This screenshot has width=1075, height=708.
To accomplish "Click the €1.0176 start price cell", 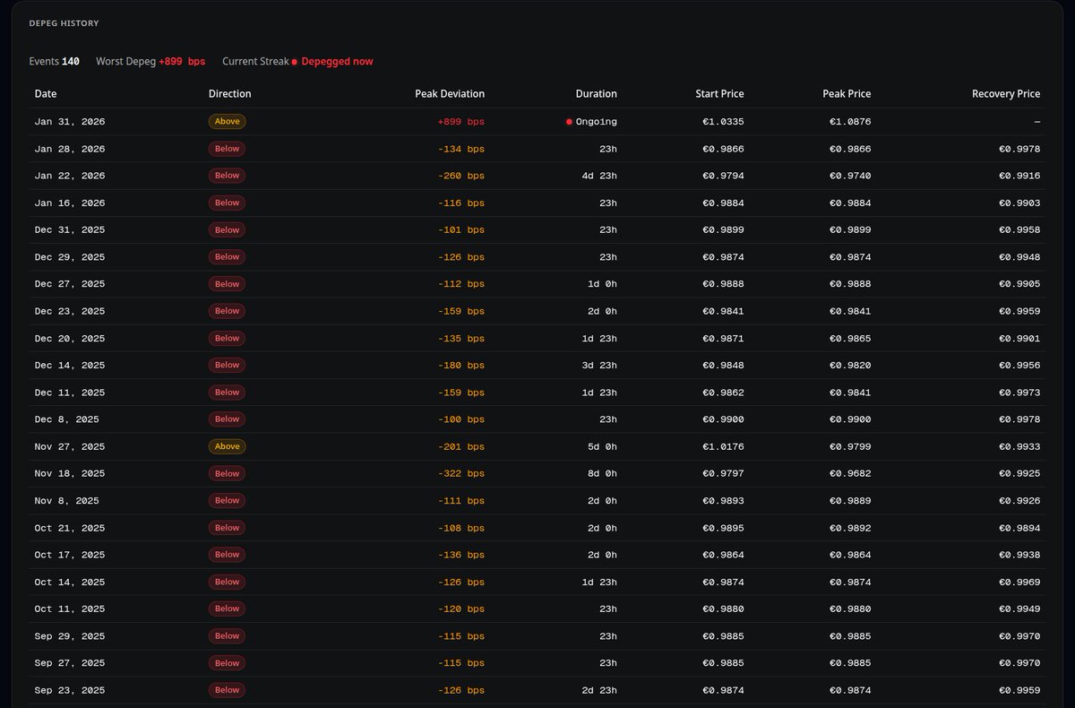I will (x=723, y=446).
